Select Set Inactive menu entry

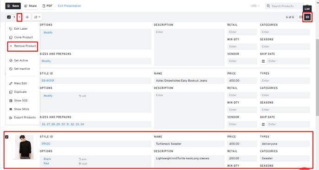pyautogui.click(x=22, y=69)
